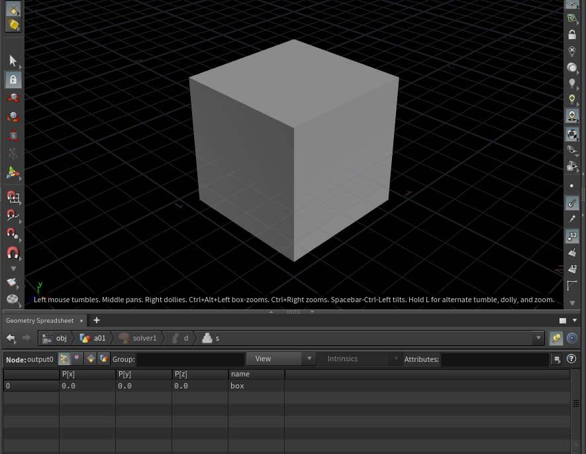Image resolution: width=586 pixels, height=454 pixels.
Task: Open the pane options dropdown arrow
Action: 575,321
